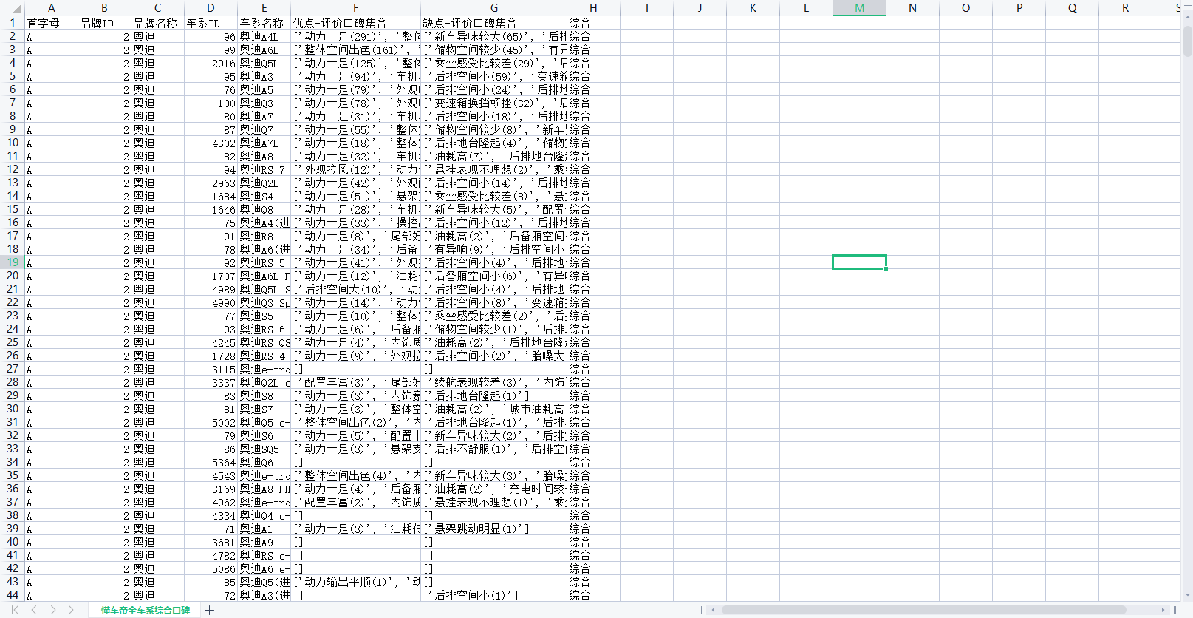Select the 车系ID cell 4302

click(x=211, y=143)
